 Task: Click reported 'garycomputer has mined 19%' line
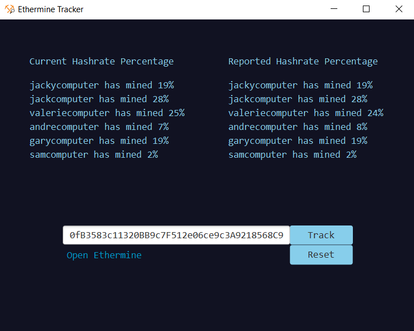pyautogui.click(x=297, y=141)
